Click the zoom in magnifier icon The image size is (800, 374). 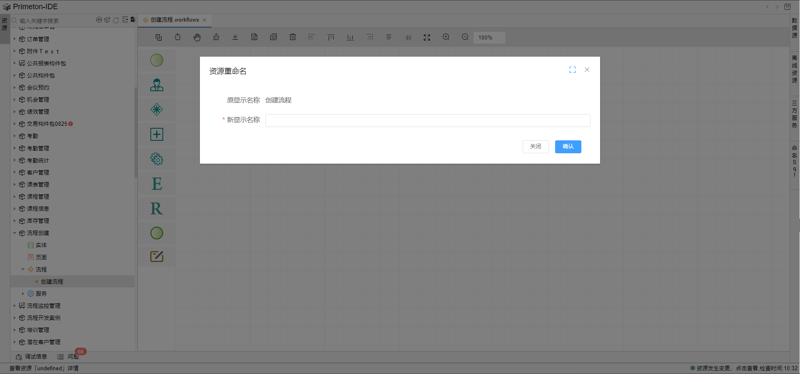(x=446, y=37)
